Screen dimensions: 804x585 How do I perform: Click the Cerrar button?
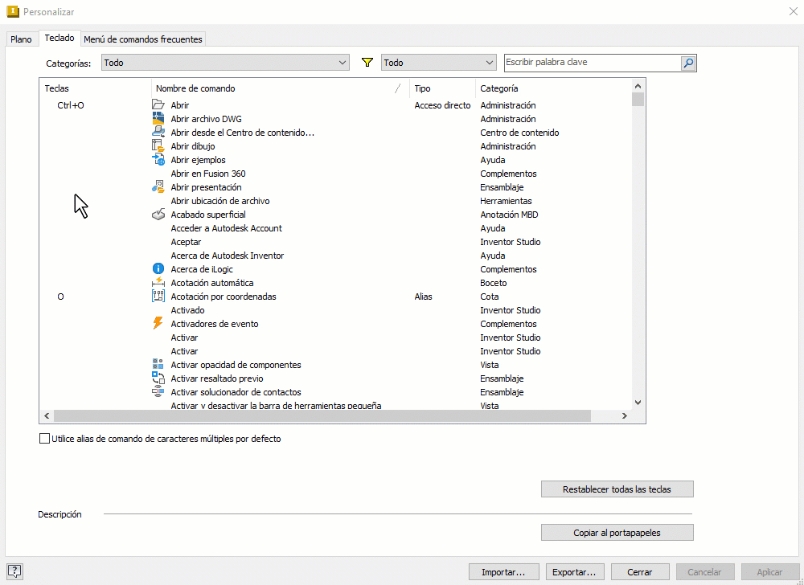tap(640, 572)
